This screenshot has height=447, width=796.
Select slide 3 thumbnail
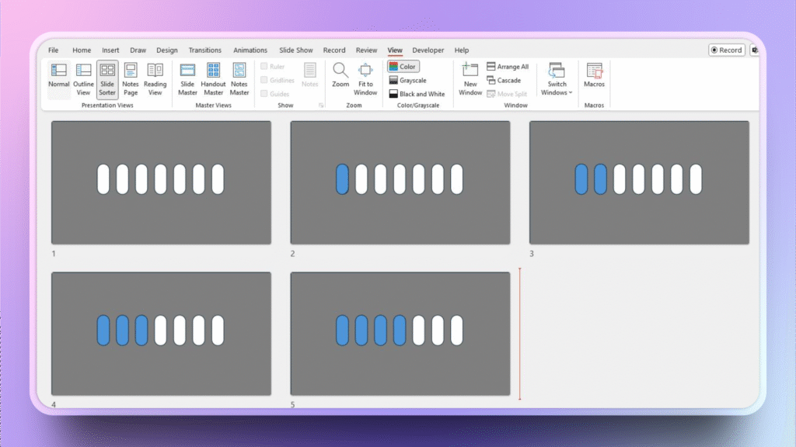tap(639, 182)
